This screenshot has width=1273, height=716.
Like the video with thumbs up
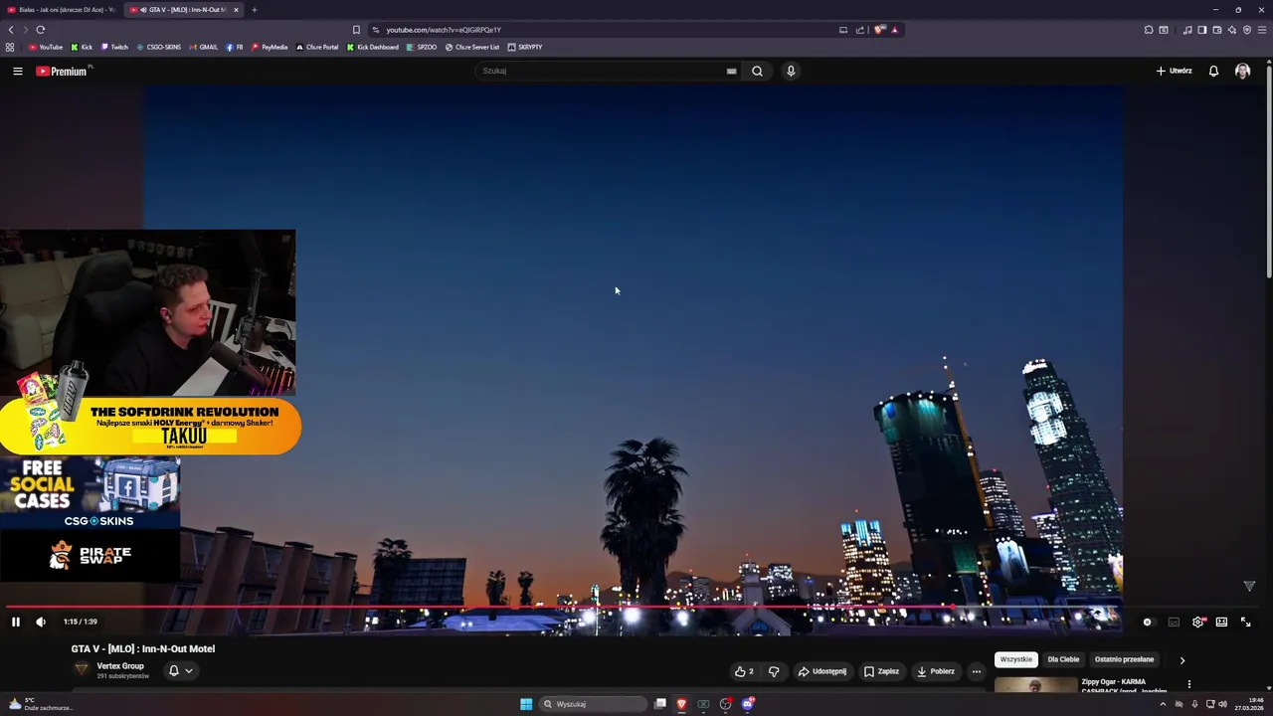tap(744, 671)
